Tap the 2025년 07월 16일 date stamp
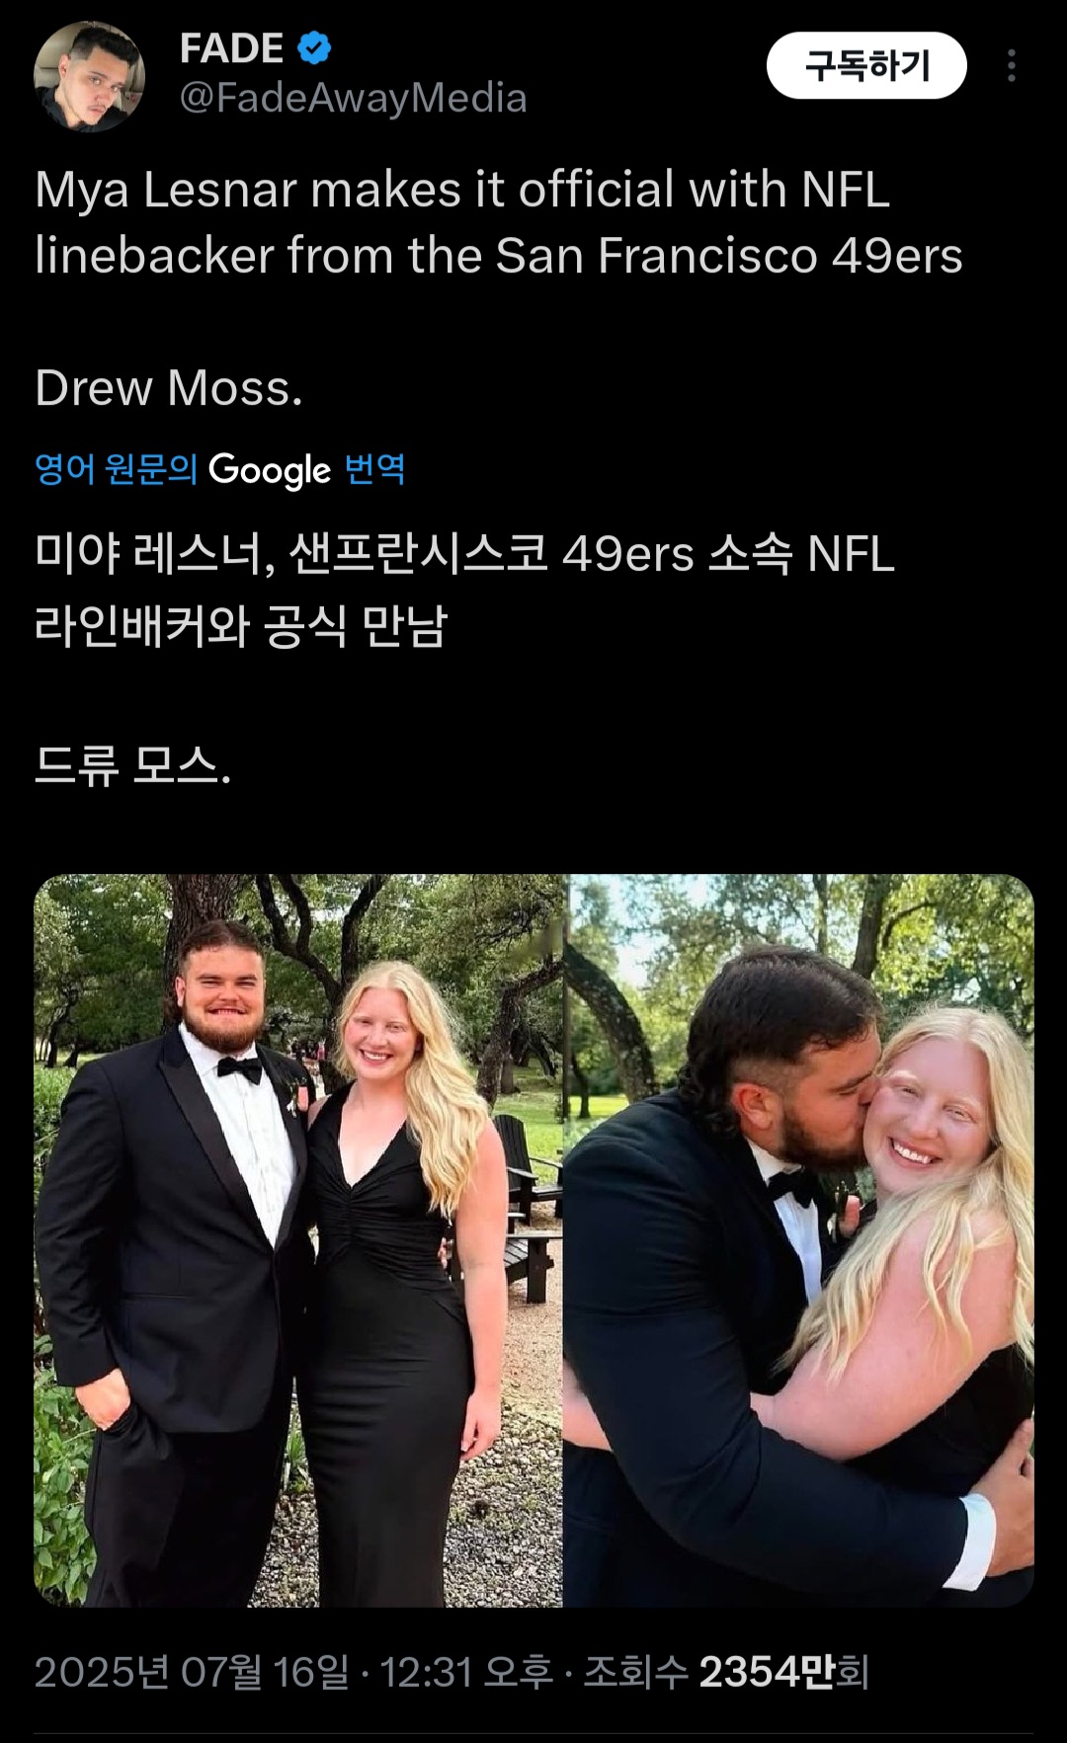The image size is (1067, 1743). (192, 1672)
